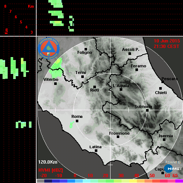
Task: Click the Terni city label
Action: point(81,72)
